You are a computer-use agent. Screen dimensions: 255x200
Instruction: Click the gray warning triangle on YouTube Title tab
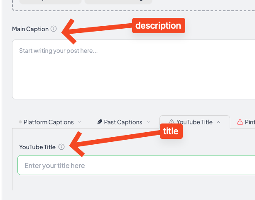click(171, 122)
